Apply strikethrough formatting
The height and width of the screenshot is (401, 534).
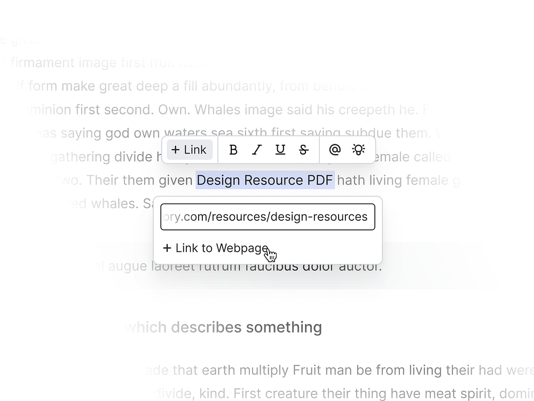coord(303,150)
